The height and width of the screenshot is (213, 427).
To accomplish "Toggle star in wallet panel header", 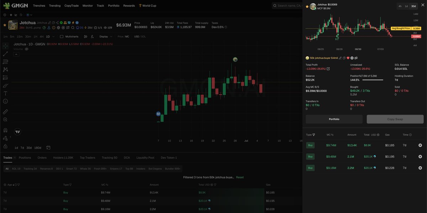I will pos(307,6).
